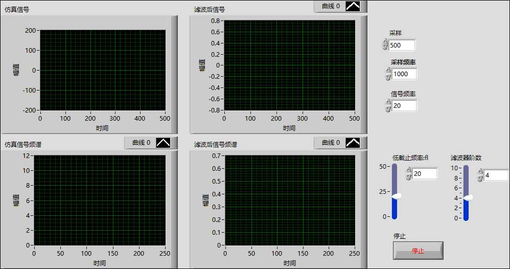Decrement the 采样 value with down arrow

click(x=385, y=48)
